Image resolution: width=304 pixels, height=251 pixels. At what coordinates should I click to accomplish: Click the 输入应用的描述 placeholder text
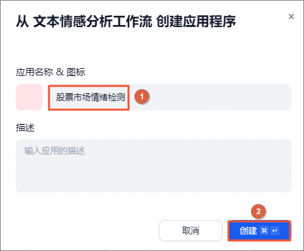coord(54,151)
